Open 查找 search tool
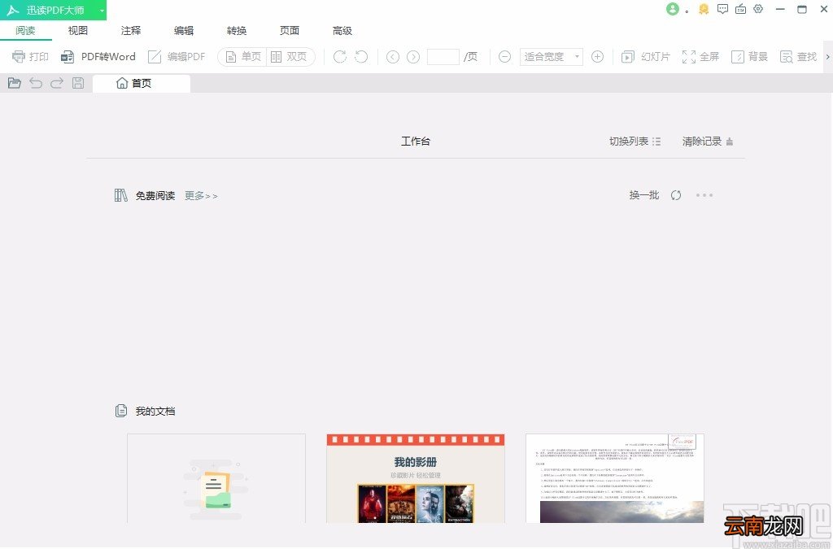This screenshot has height=549, width=833. tap(798, 56)
